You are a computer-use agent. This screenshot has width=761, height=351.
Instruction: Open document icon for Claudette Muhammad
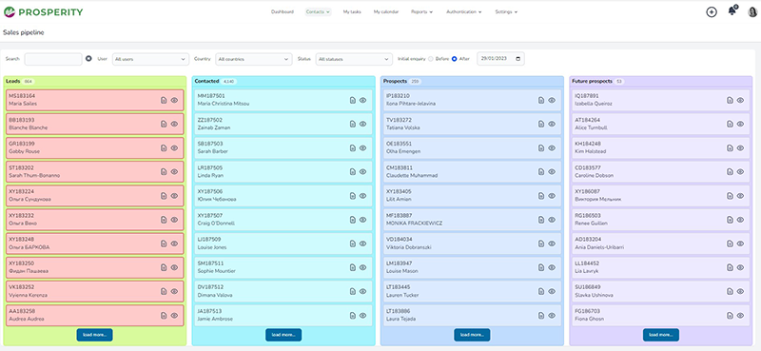coord(541,172)
